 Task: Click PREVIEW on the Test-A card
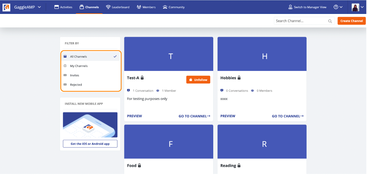click(x=134, y=116)
